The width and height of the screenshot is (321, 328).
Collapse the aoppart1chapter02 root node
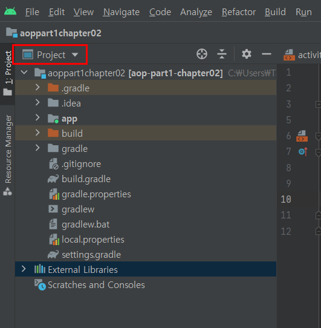[24, 73]
